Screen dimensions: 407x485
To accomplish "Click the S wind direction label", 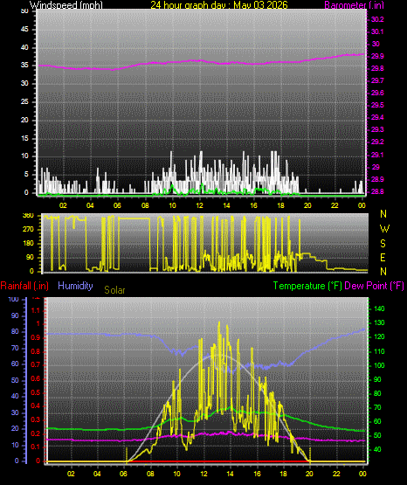I will 383,244.
